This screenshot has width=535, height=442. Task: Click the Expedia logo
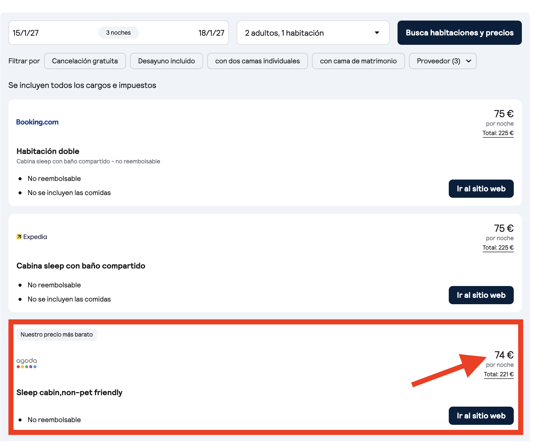click(32, 237)
